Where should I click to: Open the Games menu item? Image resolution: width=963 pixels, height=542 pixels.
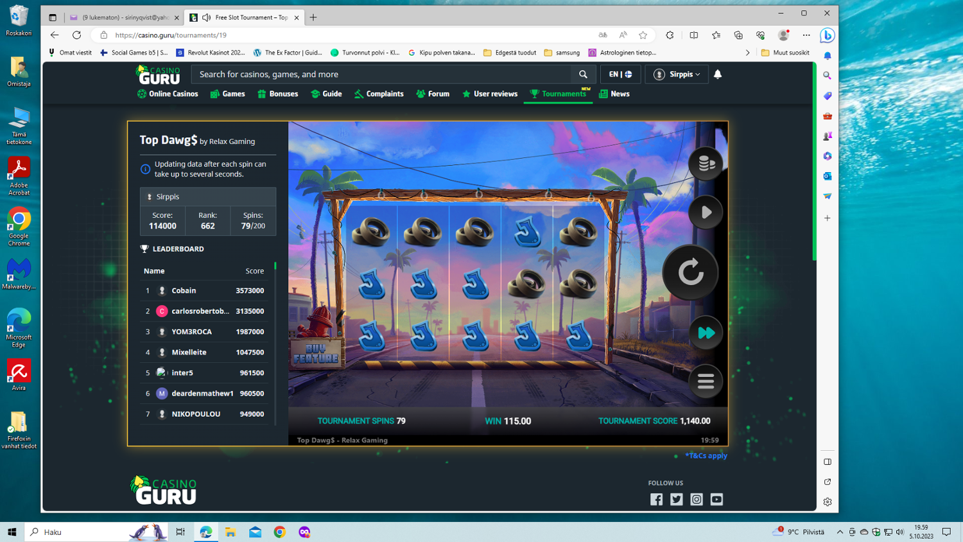[x=228, y=94]
